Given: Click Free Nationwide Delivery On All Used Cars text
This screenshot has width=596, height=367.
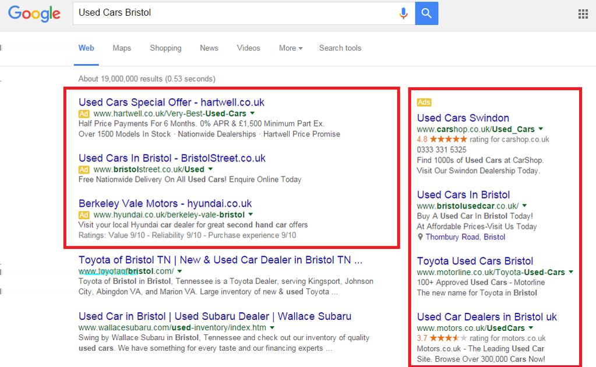Looking at the screenshot, I should pyautogui.click(x=153, y=179).
